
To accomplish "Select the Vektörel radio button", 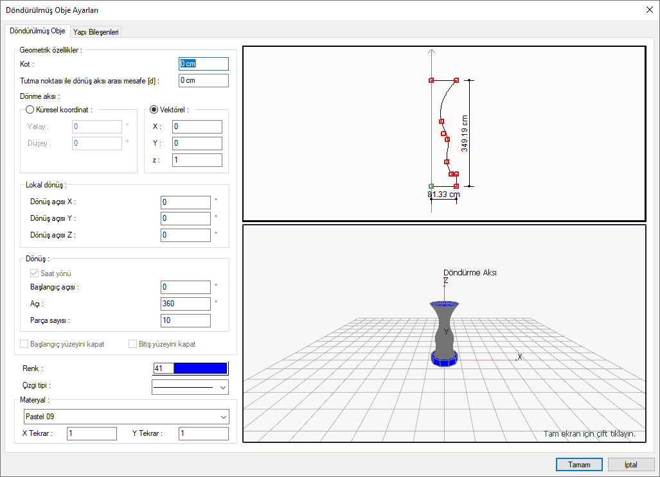I will pos(154,110).
